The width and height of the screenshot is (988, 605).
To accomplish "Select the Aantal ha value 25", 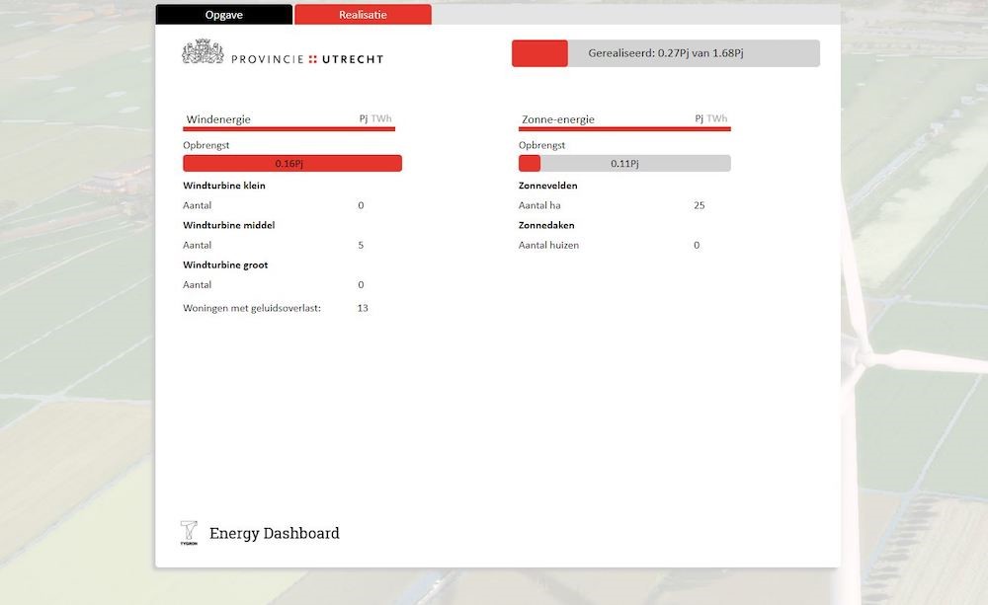I will point(700,205).
